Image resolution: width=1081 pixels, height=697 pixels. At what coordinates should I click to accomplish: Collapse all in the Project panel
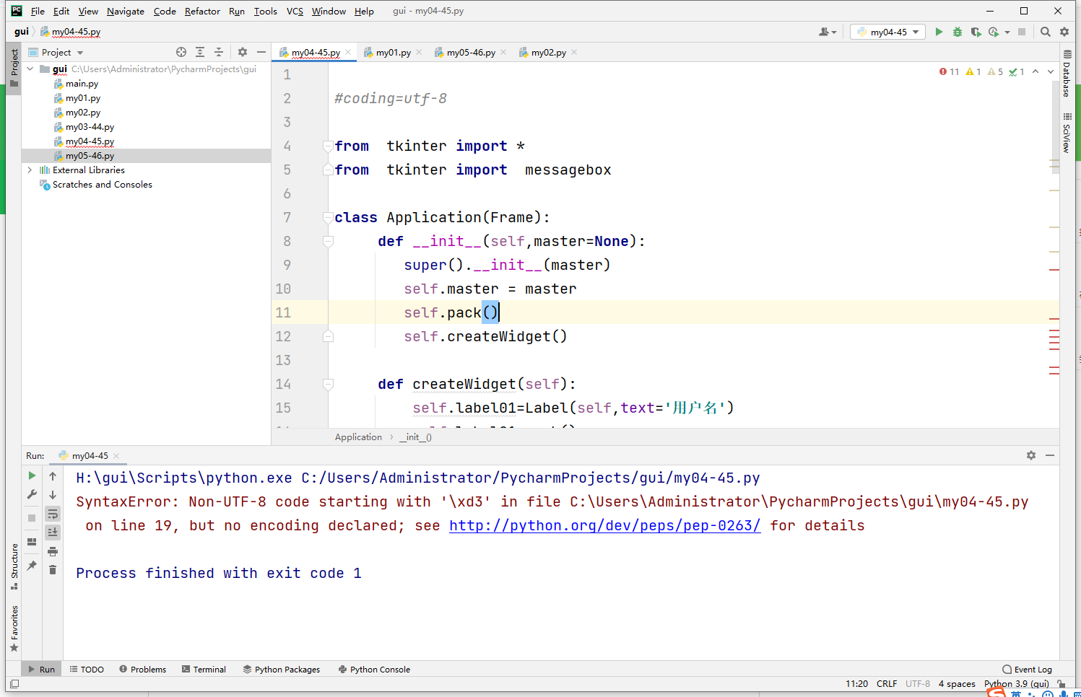219,52
